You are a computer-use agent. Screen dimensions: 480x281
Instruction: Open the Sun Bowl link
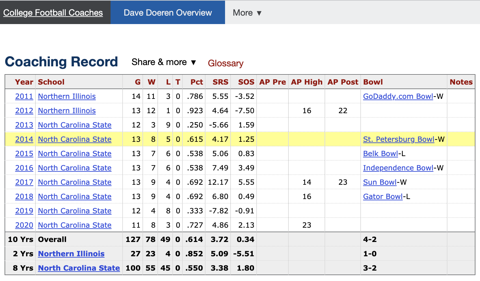click(x=380, y=182)
